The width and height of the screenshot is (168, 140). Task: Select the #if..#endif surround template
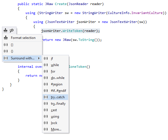click(58, 91)
